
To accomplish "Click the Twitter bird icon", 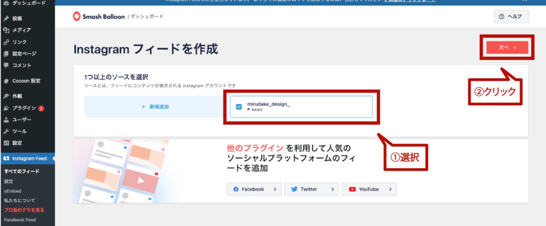I will (x=294, y=189).
